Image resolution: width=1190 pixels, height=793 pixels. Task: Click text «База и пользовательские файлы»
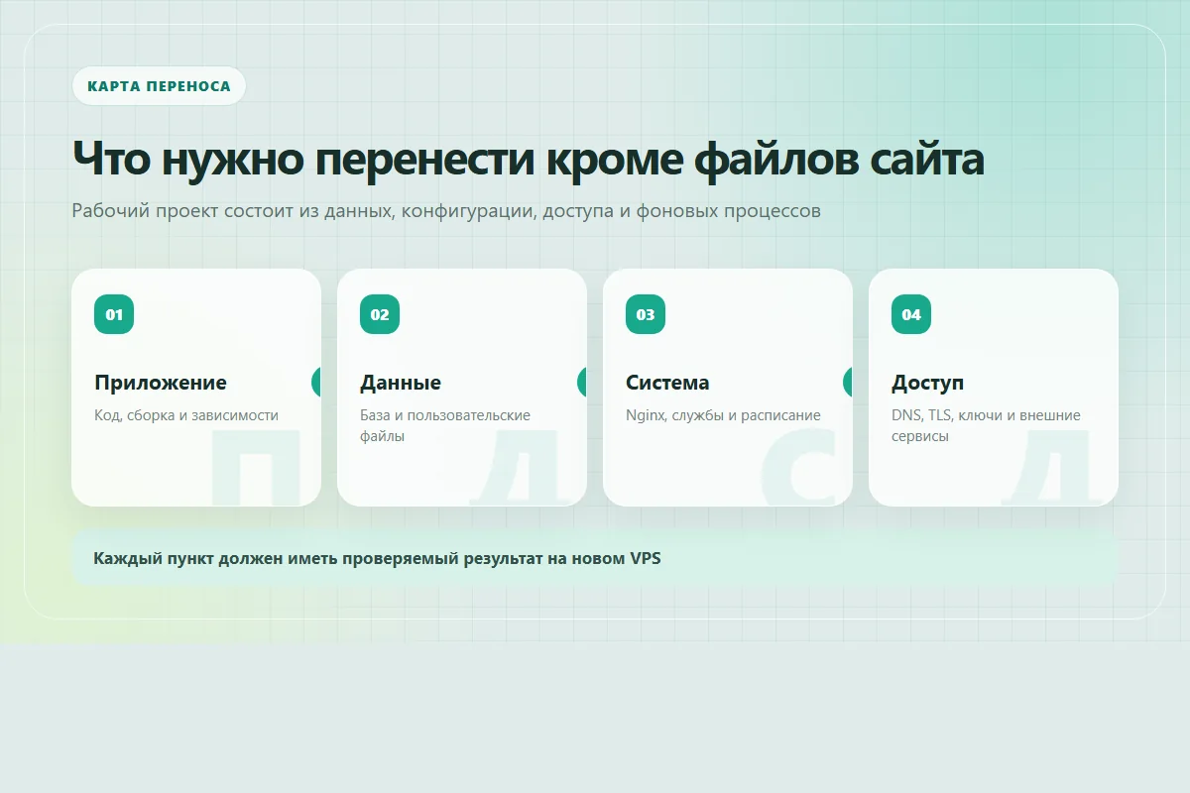click(445, 425)
